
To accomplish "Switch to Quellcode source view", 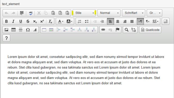I will 150,30.
